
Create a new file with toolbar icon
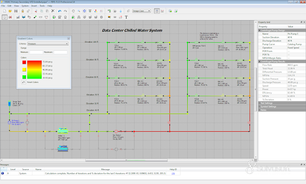4,11
